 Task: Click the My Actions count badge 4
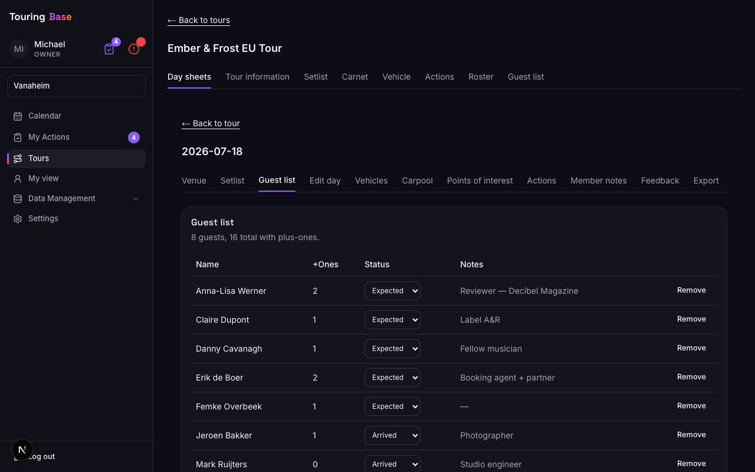(x=134, y=137)
